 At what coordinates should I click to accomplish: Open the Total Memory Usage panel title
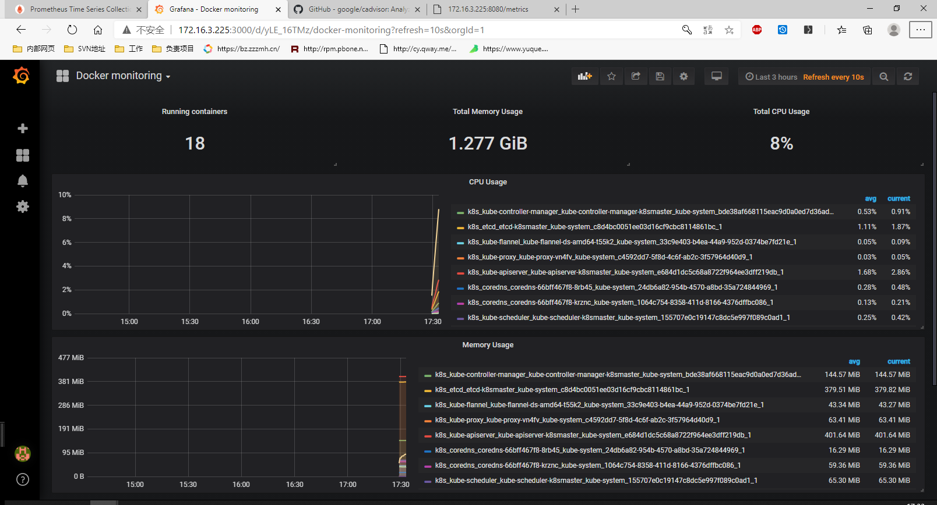click(488, 112)
